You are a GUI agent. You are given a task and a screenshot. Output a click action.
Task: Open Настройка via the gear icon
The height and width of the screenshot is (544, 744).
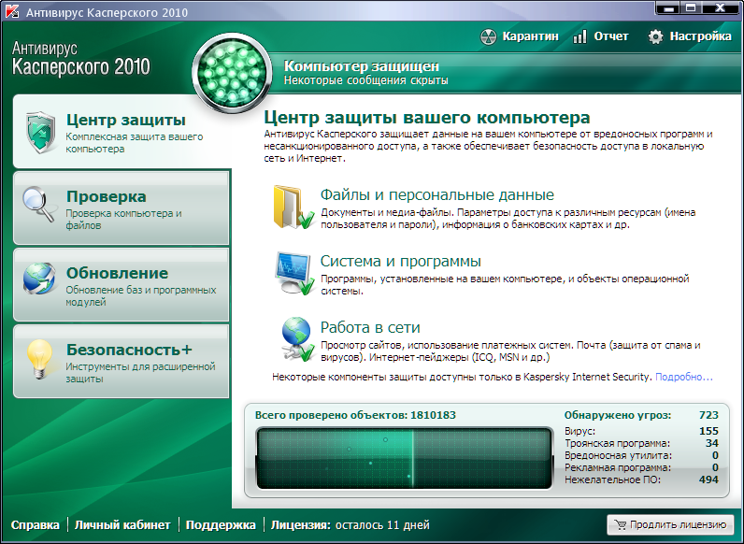(x=655, y=36)
